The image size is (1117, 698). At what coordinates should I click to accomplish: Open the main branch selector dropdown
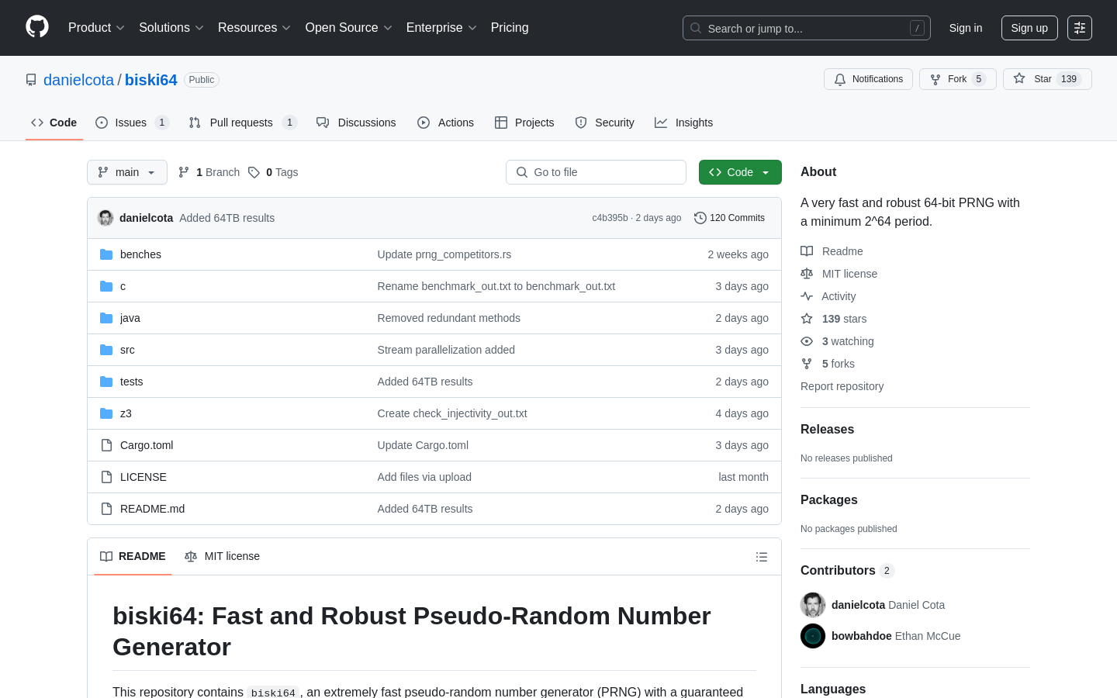point(127,172)
